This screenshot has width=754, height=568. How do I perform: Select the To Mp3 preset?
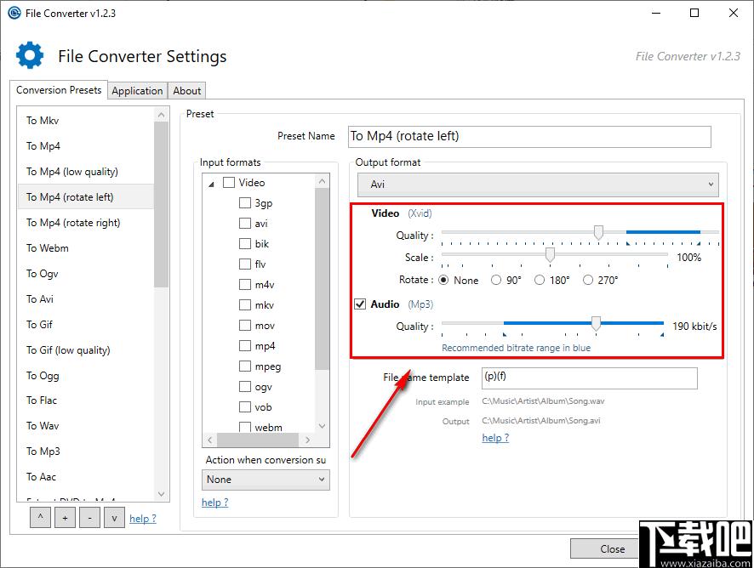pos(86,452)
